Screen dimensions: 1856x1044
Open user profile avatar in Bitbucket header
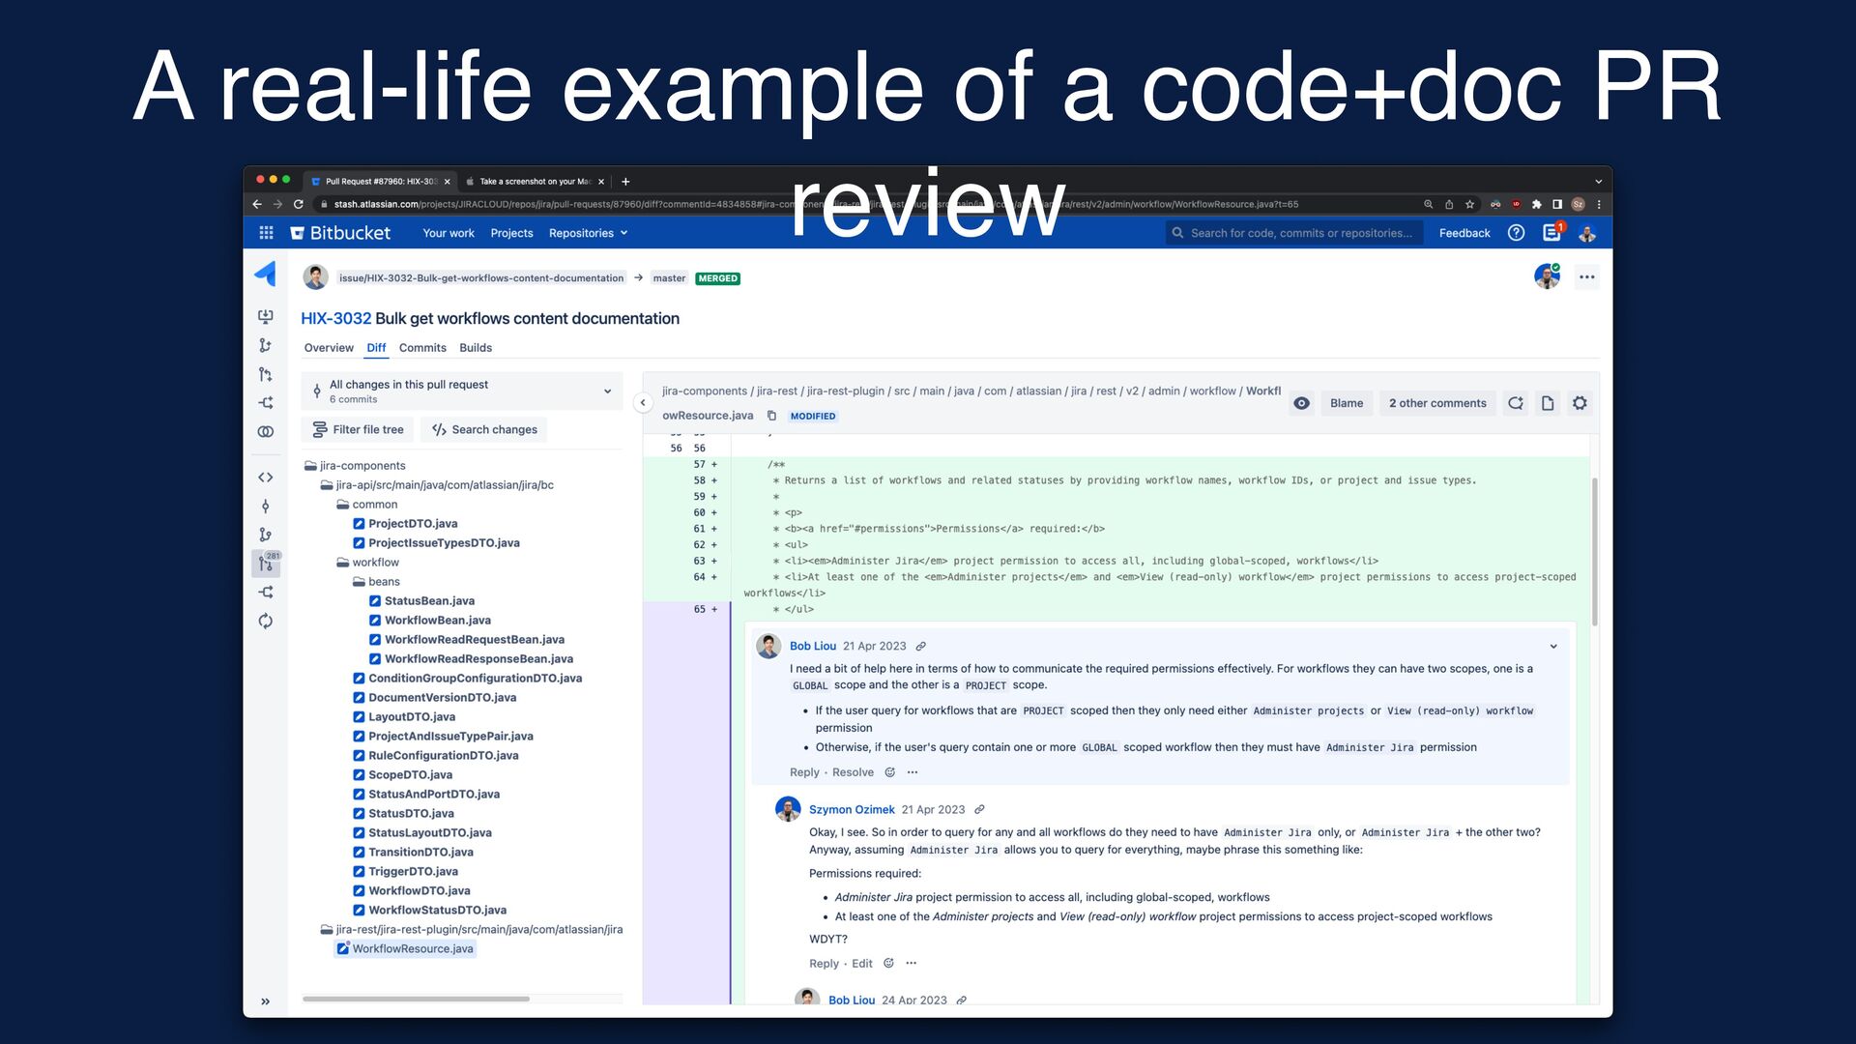(x=1586, y=233)
